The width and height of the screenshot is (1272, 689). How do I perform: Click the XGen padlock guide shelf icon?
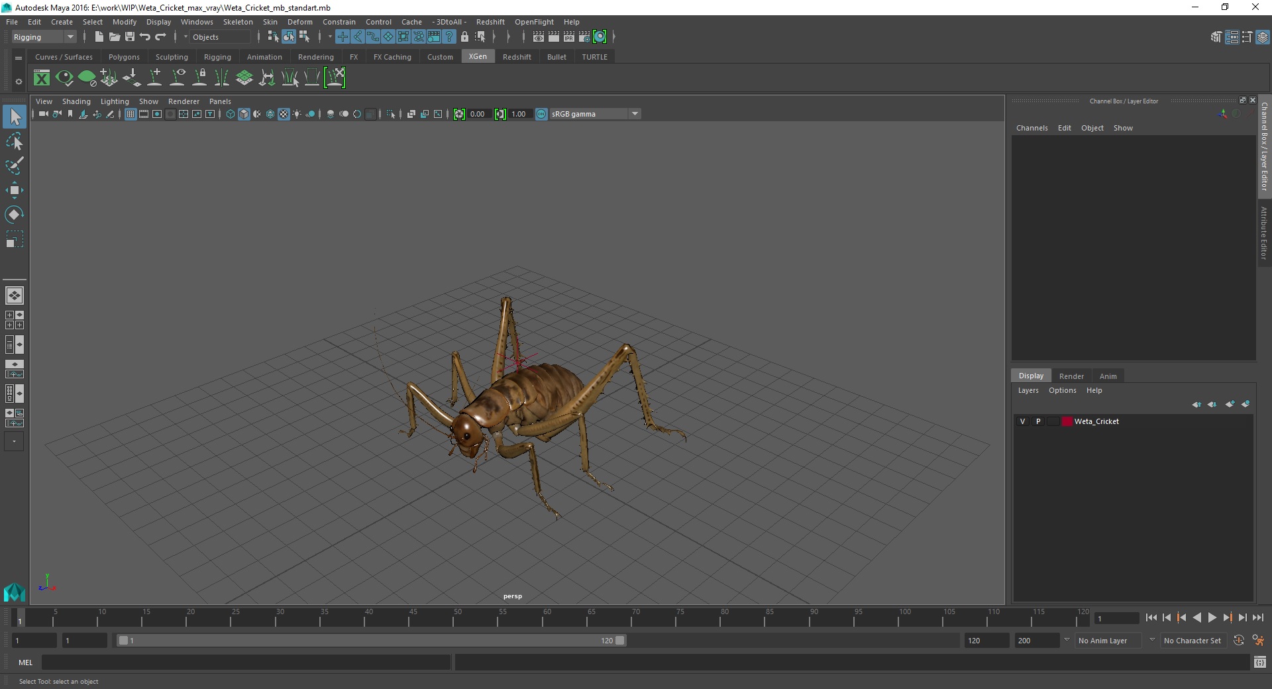pyautogui.click(x=199, y=78)
